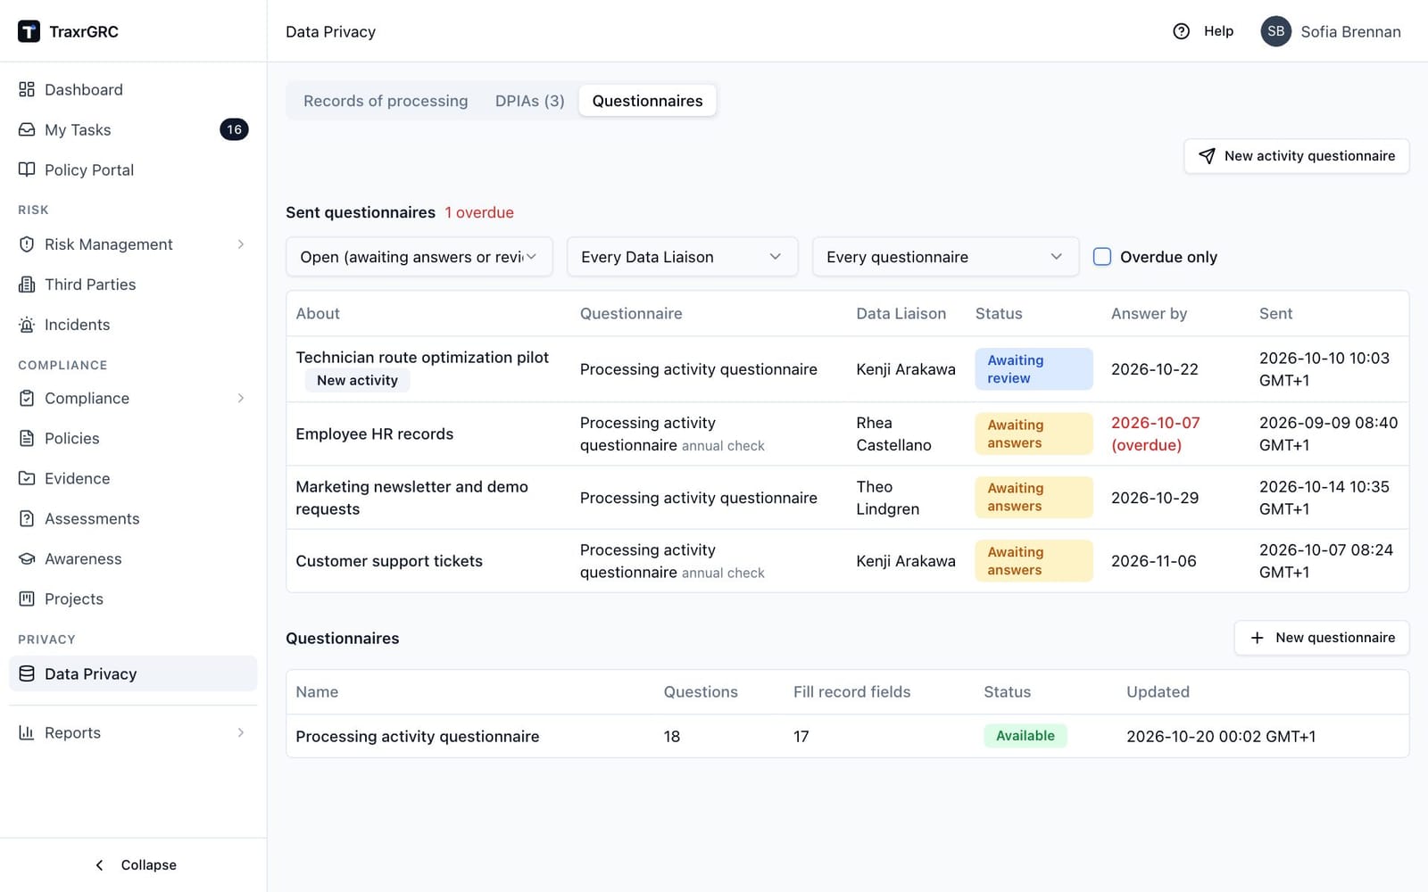Click the Data Privacy database icon
The image size is (1428, 892).
pos(27,673)
